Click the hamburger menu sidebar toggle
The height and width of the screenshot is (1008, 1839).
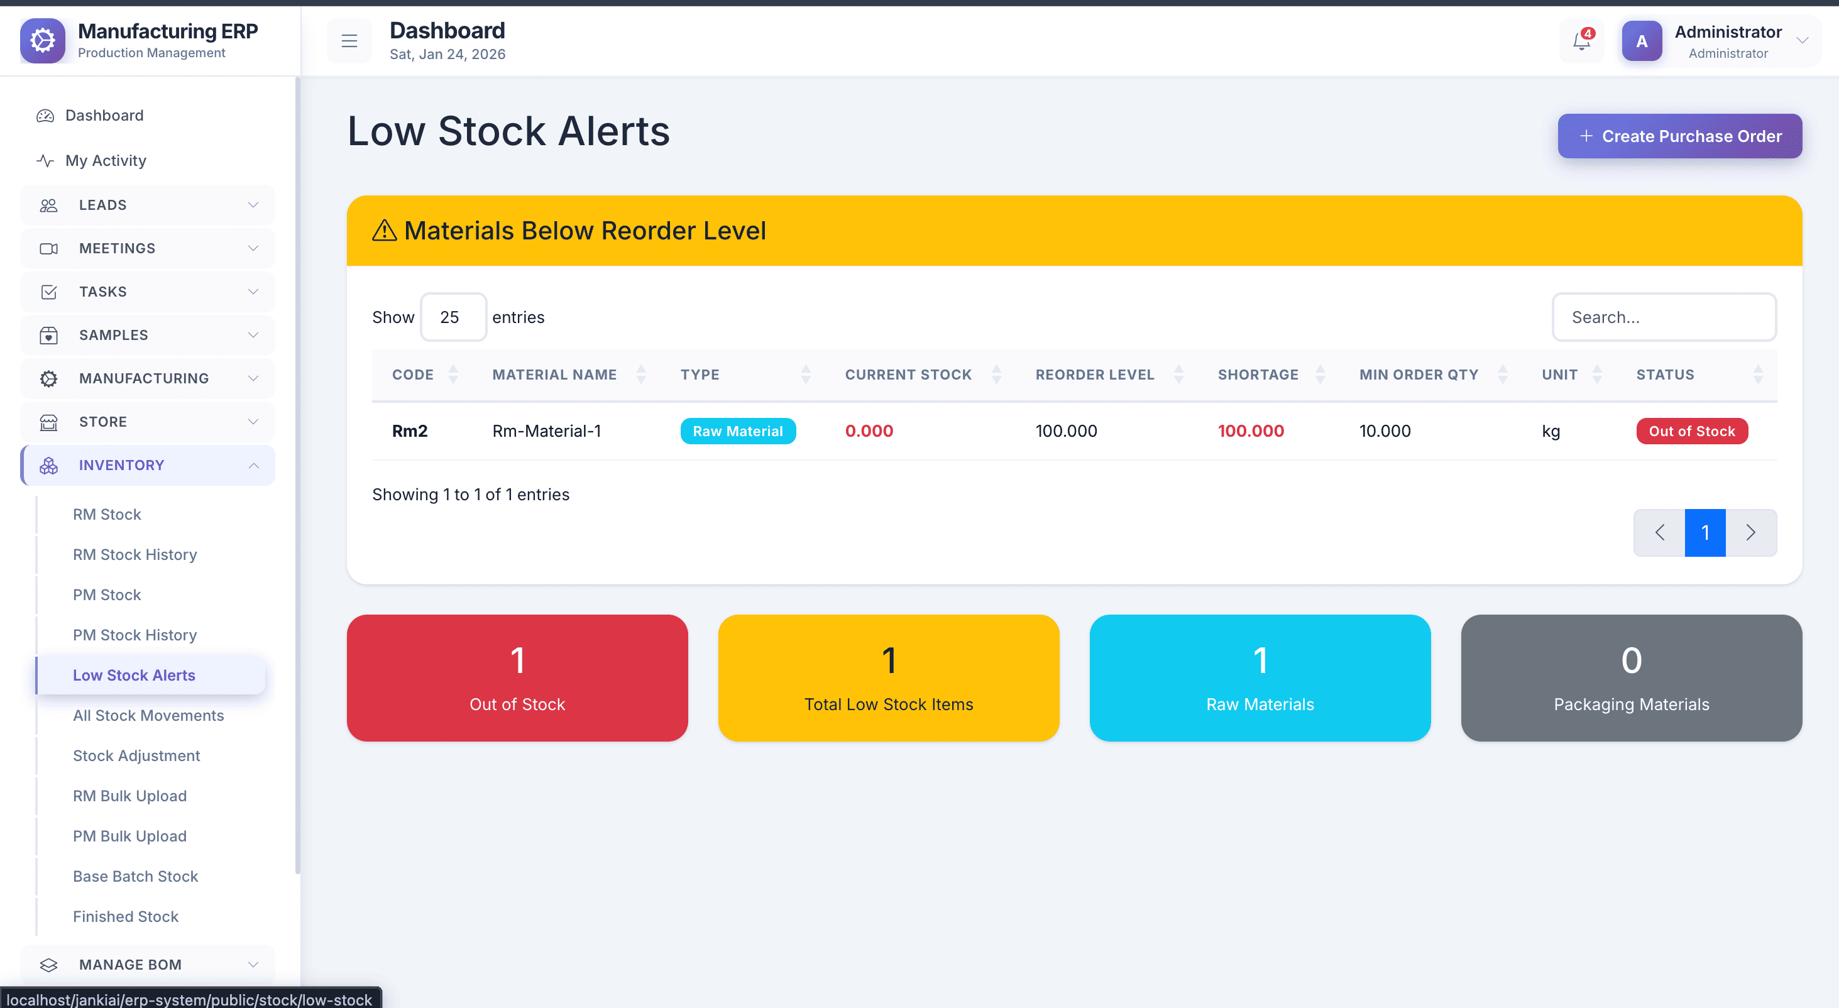click(349, 41)
